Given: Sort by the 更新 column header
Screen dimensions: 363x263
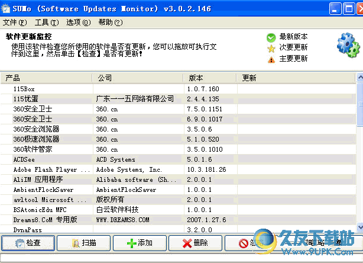Looking at the screenshot, I should coord(296,78).
